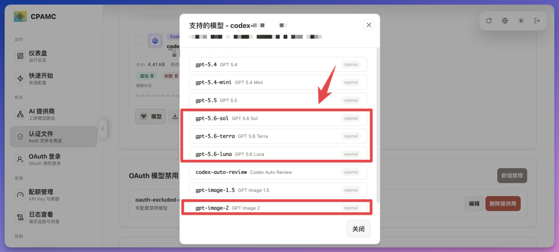Click the Codex avatar icon on auth card
The height and width of the screenshot is (252, 559).
(155, 41)
